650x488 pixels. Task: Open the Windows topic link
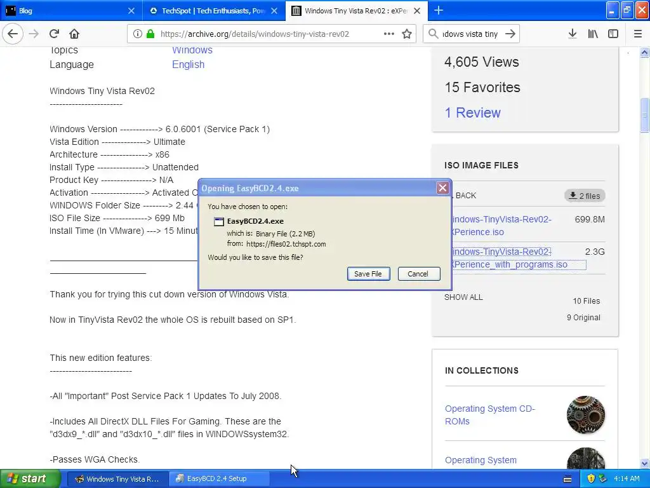[192, 50]
